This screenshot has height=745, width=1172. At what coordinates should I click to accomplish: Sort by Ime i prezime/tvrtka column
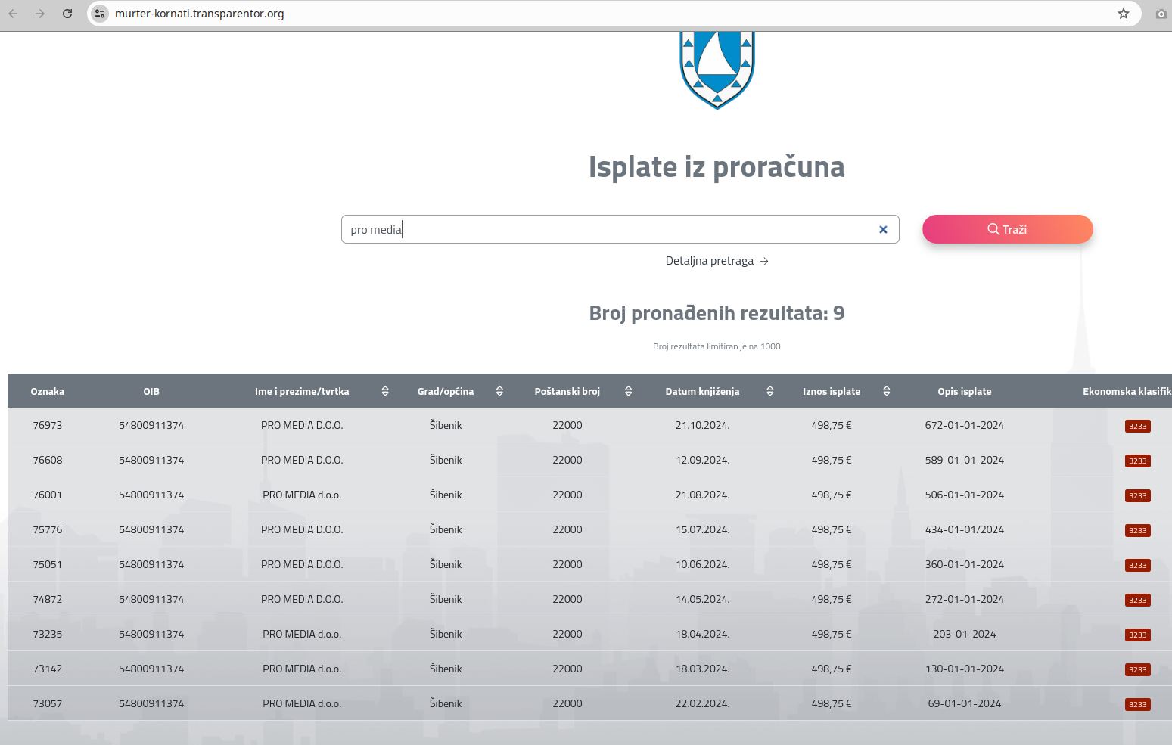385,391
